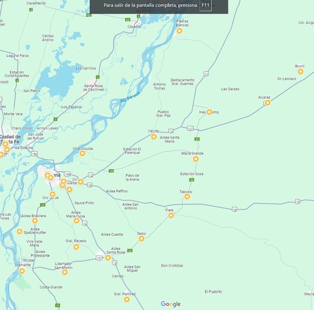Click the Google logo on map
The image size is (314, 310).
coord(171,304)
